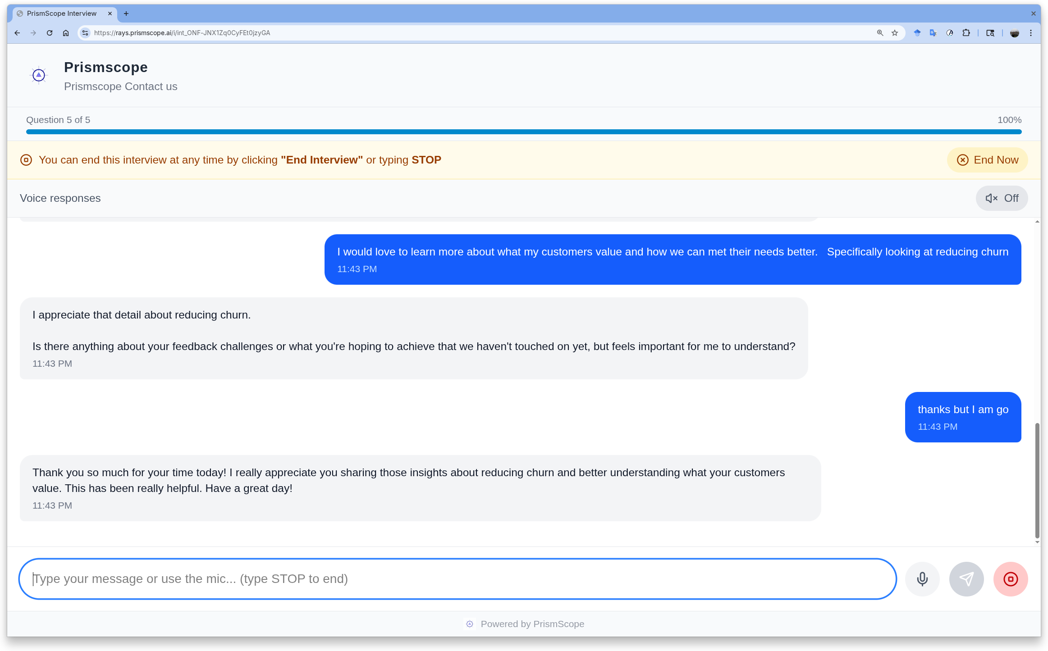
Task: Open the Chrome three-dot menu
Action: pos(1031,33)
